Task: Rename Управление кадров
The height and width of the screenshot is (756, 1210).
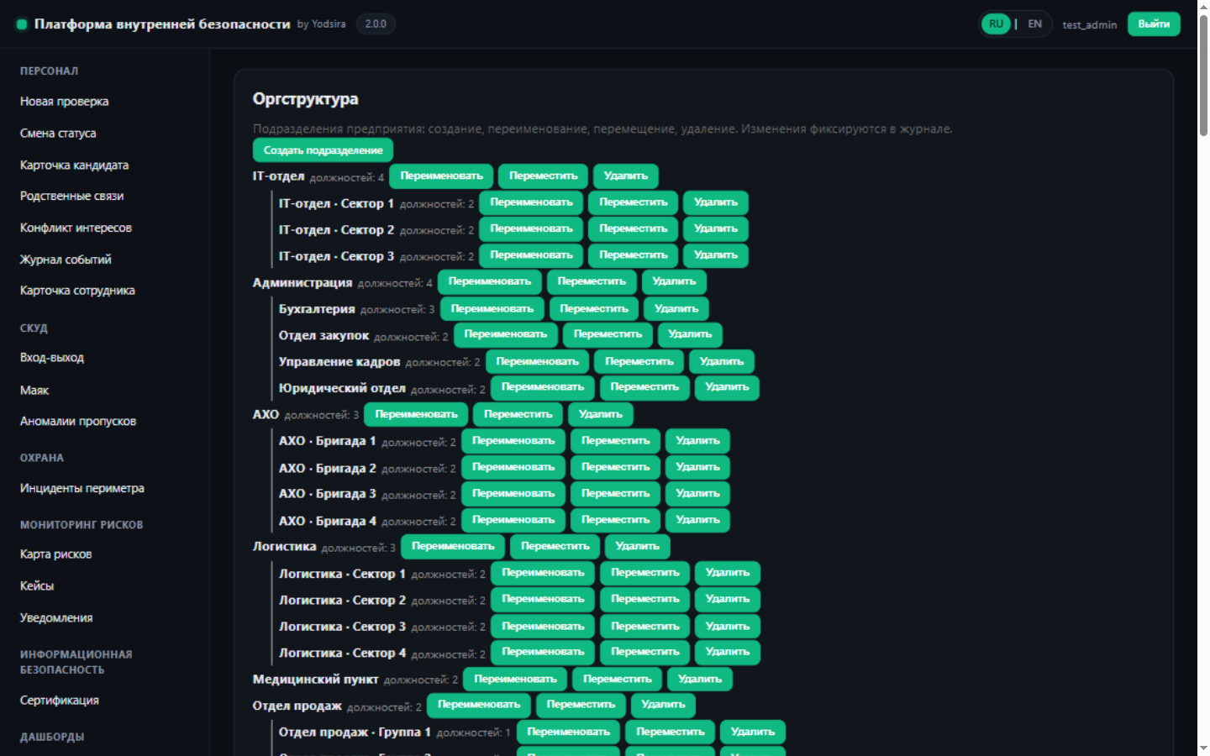Action: pos(537,362)
